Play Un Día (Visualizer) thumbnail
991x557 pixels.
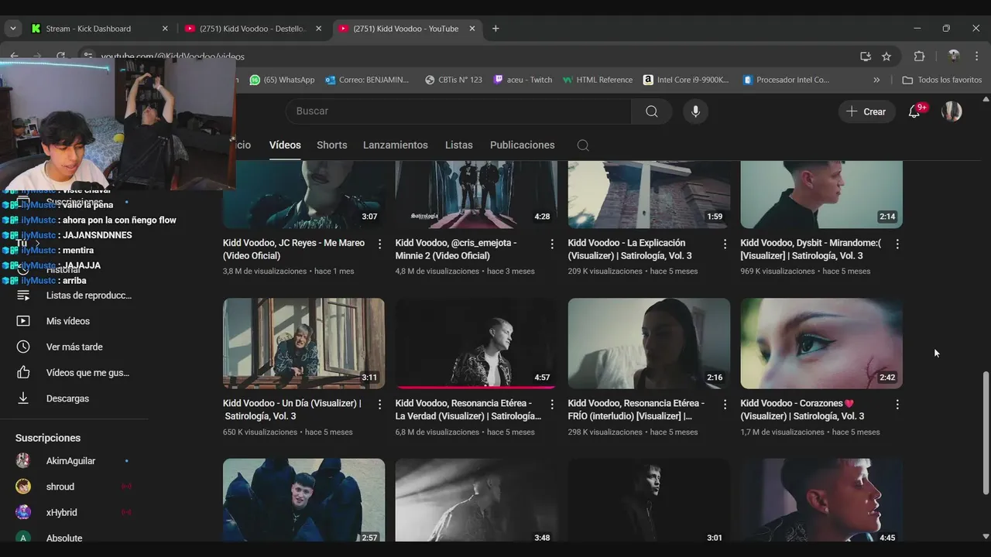[x=303, y=343]
